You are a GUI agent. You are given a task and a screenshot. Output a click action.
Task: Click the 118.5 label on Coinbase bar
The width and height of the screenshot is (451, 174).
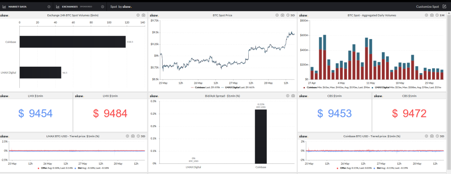click(130, 42)
